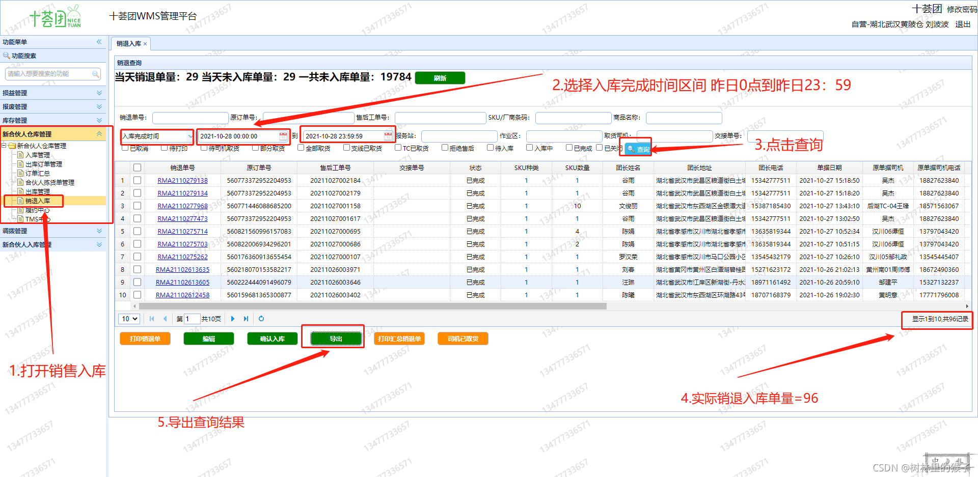This screenshot has height=477, width=978.
Task: Open the calendar picker for the end datetime
Action: 388,136
